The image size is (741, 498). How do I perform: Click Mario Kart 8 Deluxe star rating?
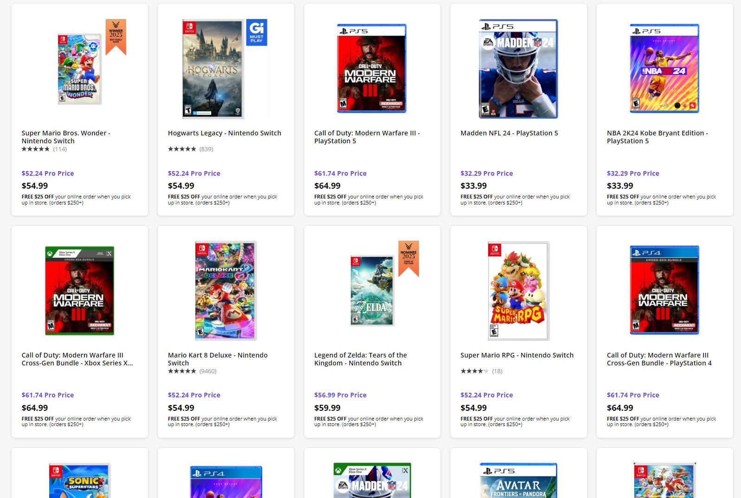182,371
